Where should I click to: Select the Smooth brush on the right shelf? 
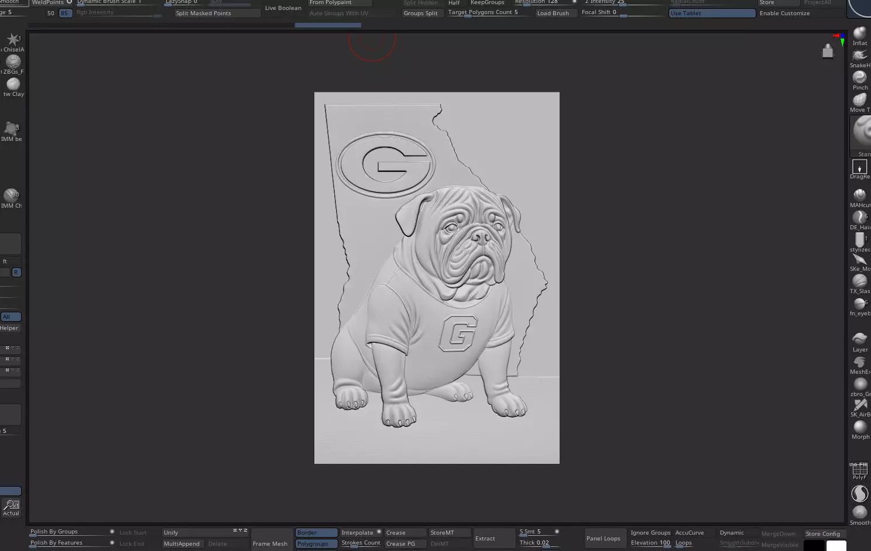coord(859,515)
